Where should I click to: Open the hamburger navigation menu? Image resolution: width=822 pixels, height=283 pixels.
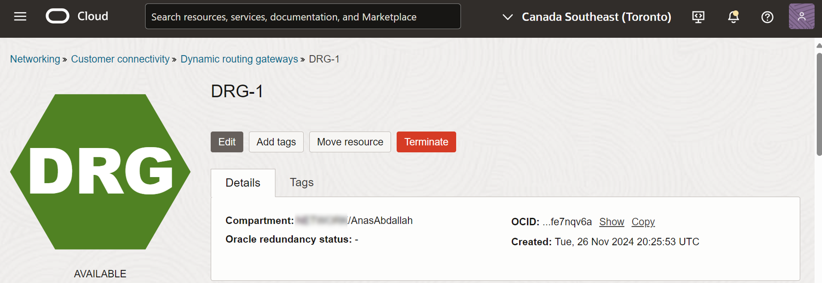[x=20, y=17]
